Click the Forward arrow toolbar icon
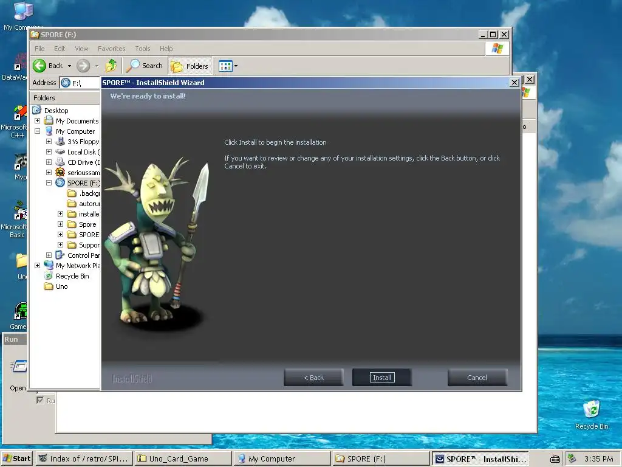This screenshot has width=622, height=467. point(83,66)
